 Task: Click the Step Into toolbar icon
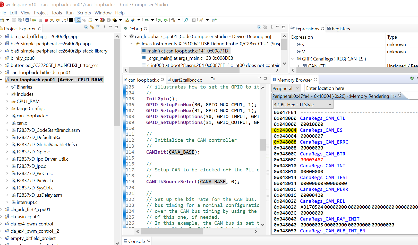[x=52, y=20]
